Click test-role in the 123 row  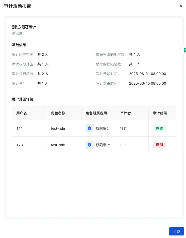[x=58, y=145]
